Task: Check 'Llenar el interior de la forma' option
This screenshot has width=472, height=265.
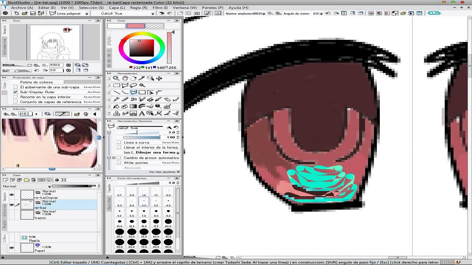Action: point(119,147)
